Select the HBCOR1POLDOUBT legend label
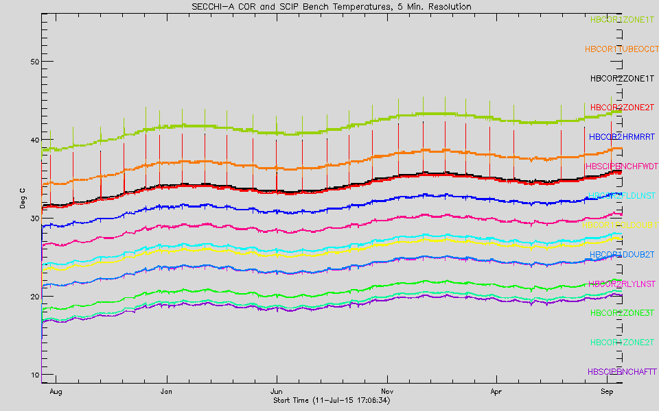 tap(621, 225)
